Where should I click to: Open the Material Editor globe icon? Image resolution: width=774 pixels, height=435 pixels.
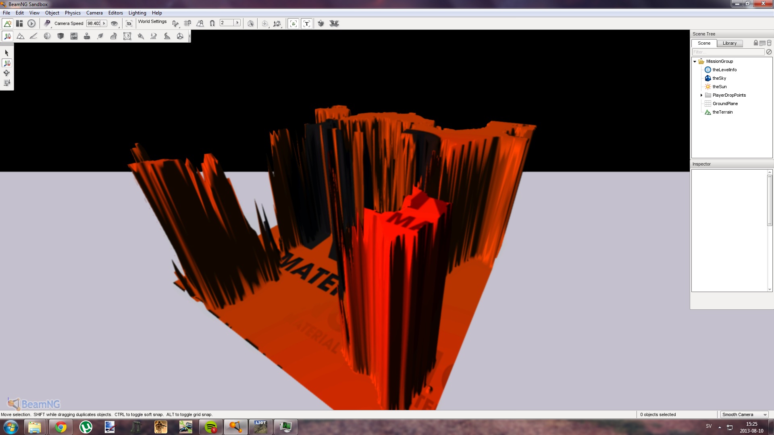[47, 36]
